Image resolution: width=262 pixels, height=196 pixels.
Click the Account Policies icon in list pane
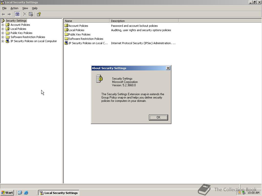click(66, 26)
